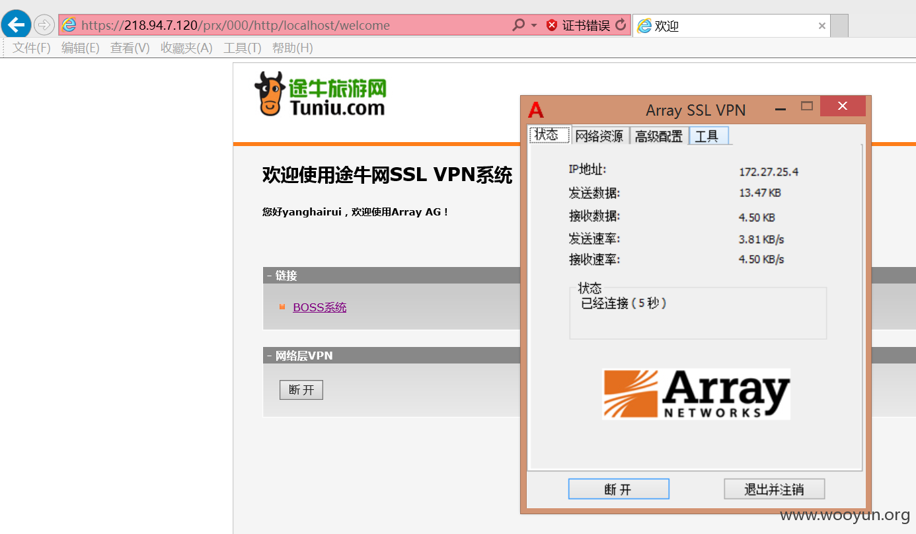Viewport: 916px width, 534px height.
Task: Close the 欢迎 browser tab
Action: tap(821, 26)
